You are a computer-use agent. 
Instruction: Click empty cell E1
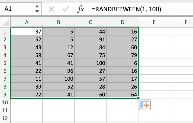[x=154, y=31]
